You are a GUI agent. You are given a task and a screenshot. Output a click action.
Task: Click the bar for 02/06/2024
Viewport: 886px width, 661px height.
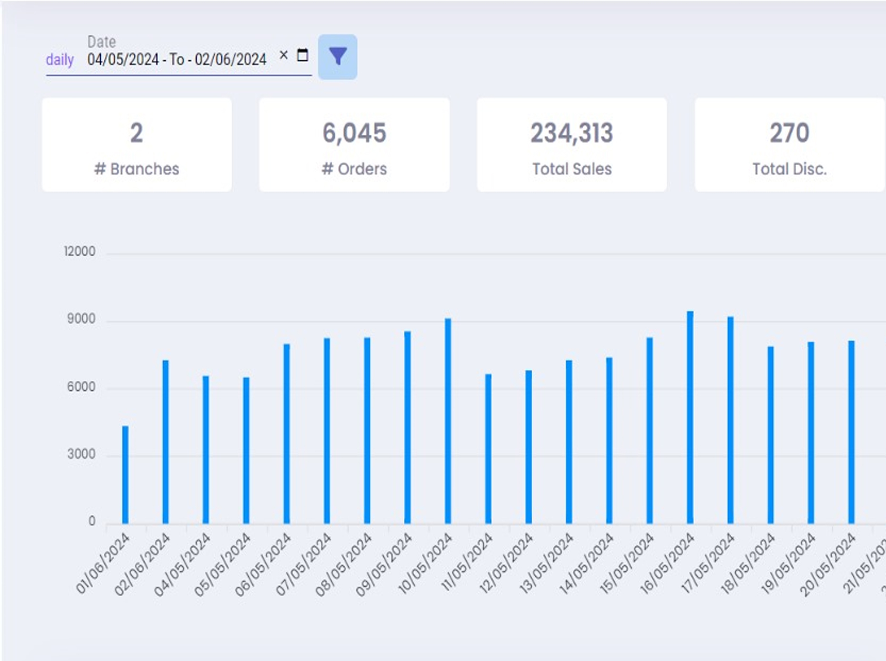tap(165, 442)
